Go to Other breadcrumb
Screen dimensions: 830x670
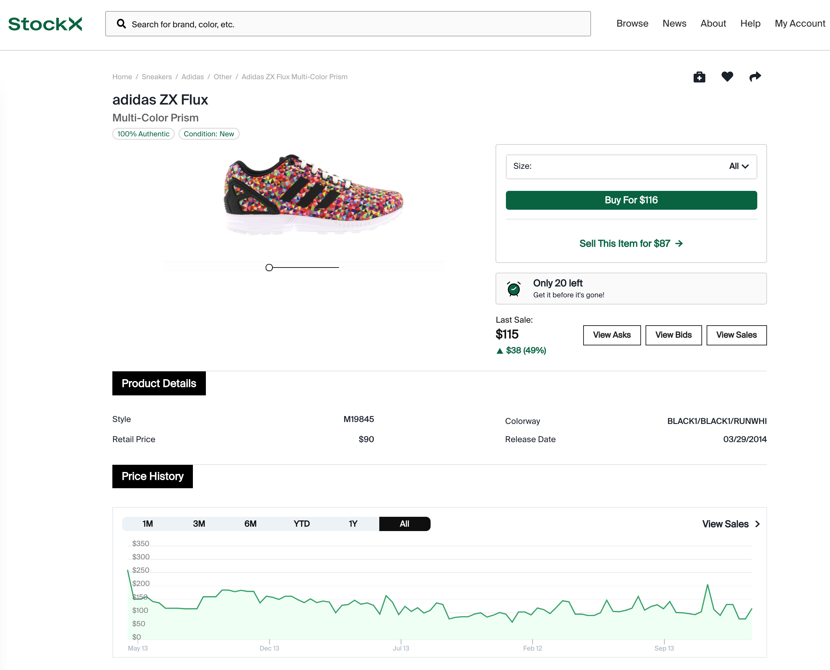[223, 77]
